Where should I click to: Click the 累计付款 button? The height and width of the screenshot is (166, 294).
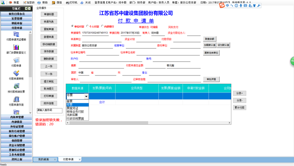(239, 108)
